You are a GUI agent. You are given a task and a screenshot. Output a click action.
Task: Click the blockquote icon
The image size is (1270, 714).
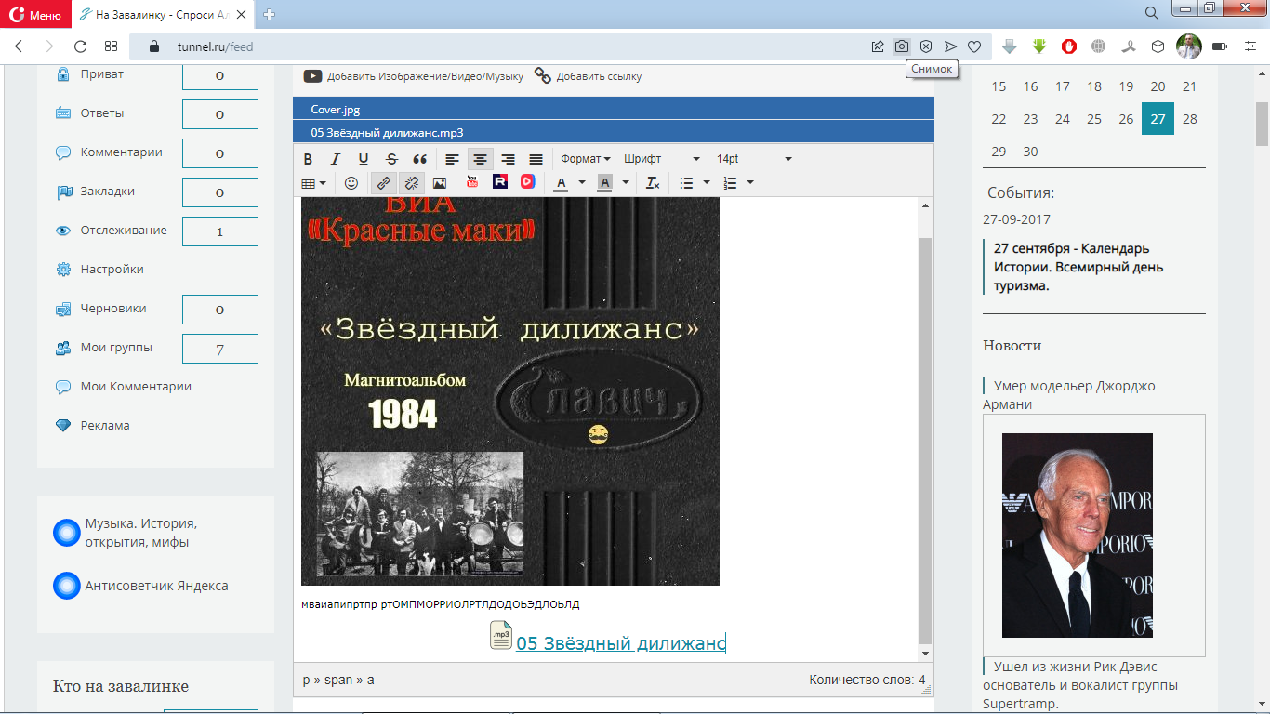coord(419,159)
